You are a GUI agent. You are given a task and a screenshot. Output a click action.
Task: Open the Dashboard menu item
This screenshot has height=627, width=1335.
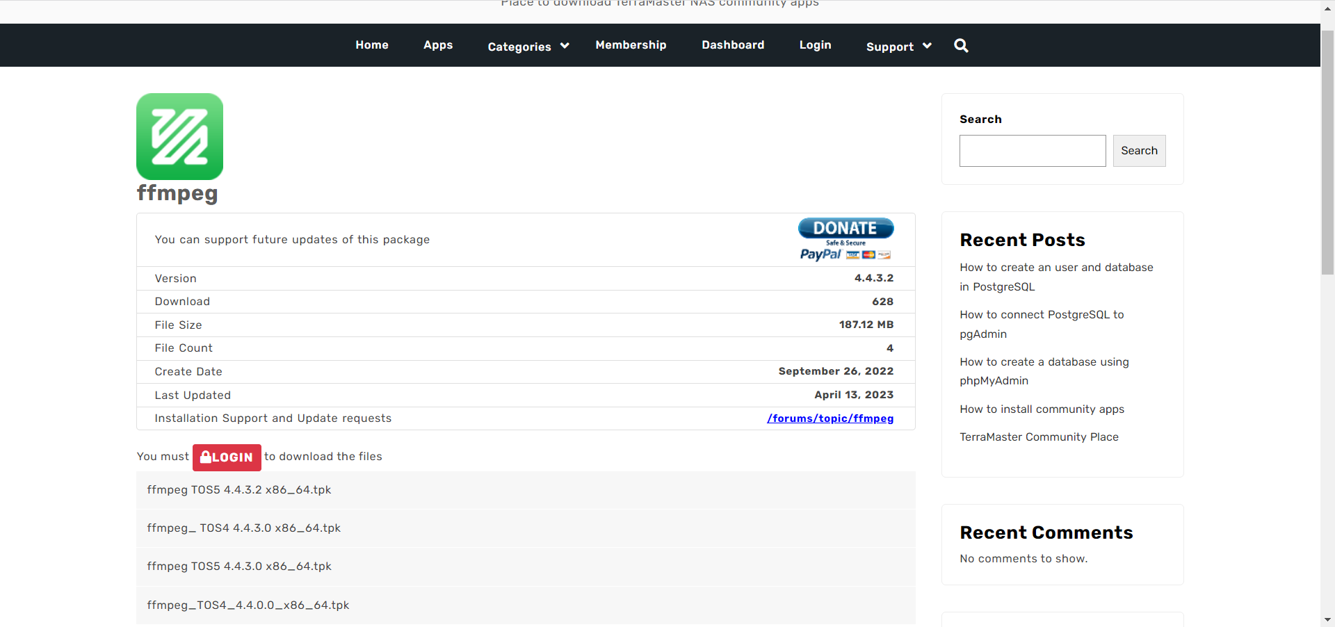click(x=733, y=45)
